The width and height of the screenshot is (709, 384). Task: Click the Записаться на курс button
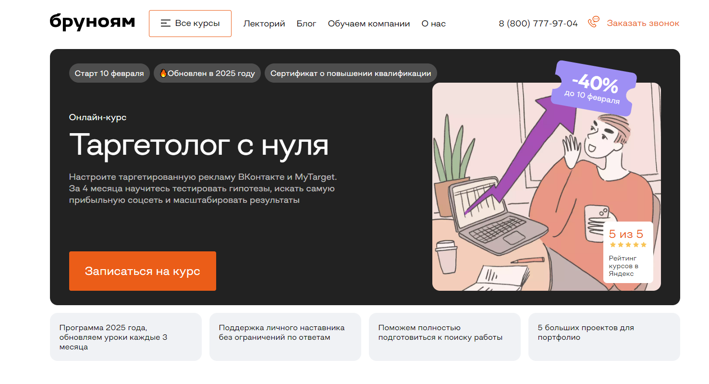143,271
